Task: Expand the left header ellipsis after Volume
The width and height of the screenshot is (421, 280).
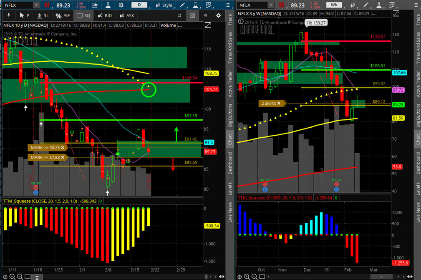Action: 180,25
